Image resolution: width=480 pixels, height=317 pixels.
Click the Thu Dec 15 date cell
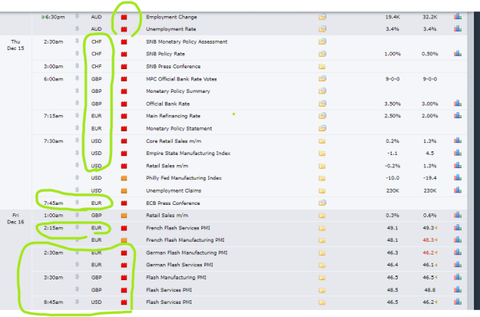coord(15,45)
